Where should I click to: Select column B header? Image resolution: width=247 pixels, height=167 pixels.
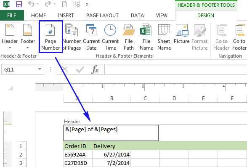pyautogui.click(x=112, y=98)
